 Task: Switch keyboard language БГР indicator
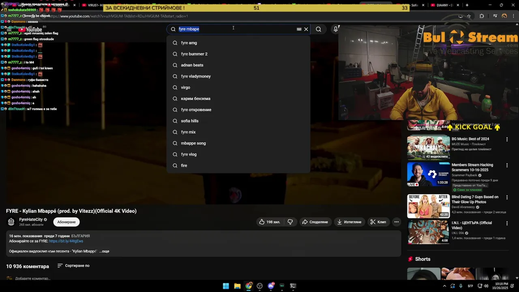pyautogui.click(x=470, y=286)
